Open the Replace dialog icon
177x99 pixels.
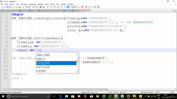(x=43, y=7)
